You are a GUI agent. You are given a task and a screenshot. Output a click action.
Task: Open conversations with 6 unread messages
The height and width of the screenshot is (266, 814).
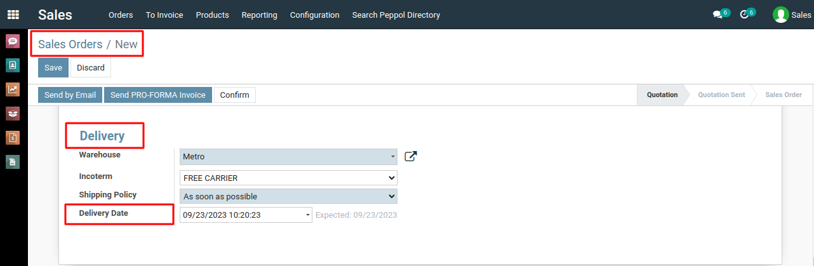point(721,14)
